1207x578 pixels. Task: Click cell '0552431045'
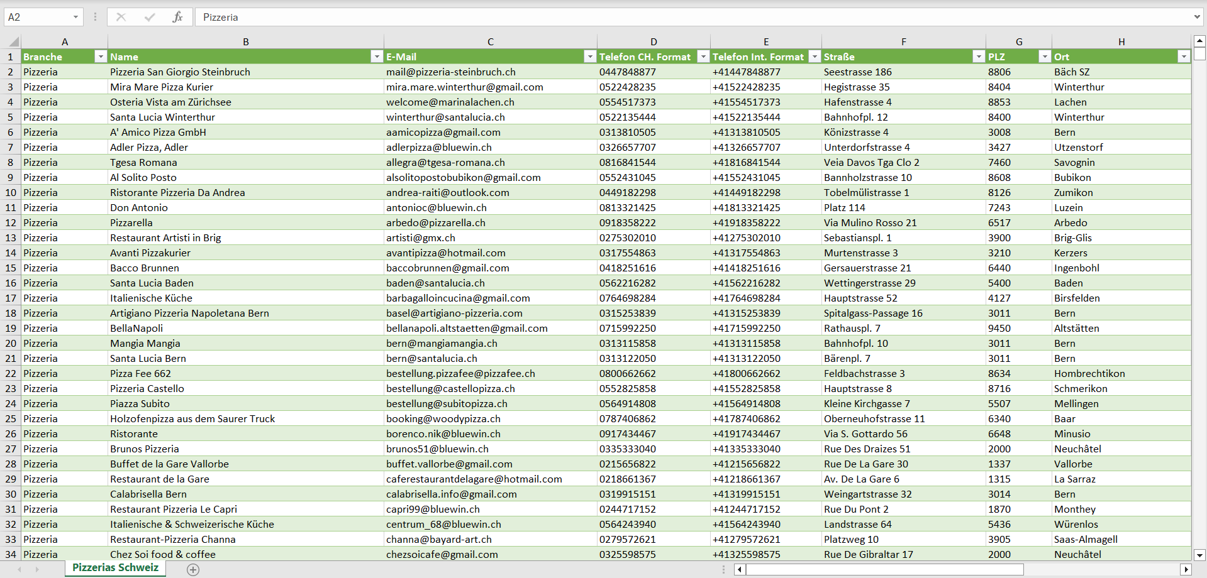click(654, 177)
